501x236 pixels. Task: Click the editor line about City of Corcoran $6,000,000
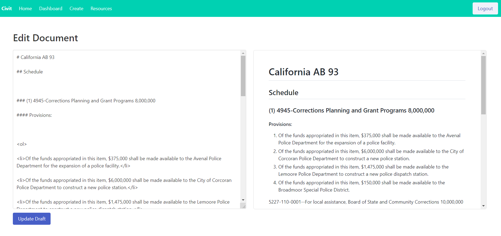pos(124,184)
